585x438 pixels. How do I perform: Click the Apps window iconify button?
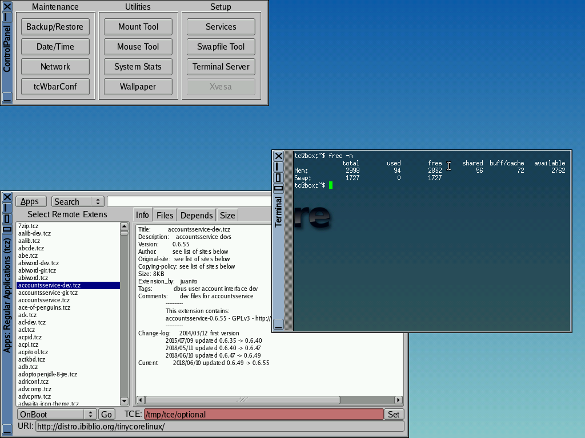coord(7,208)
